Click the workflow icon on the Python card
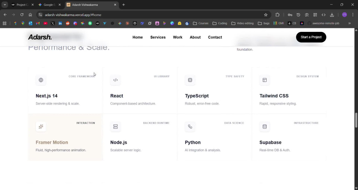358x190 pixels. (x=190, y=127)
